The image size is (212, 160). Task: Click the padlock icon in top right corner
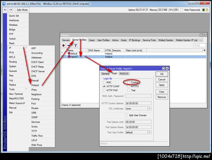tap(207, 10)
